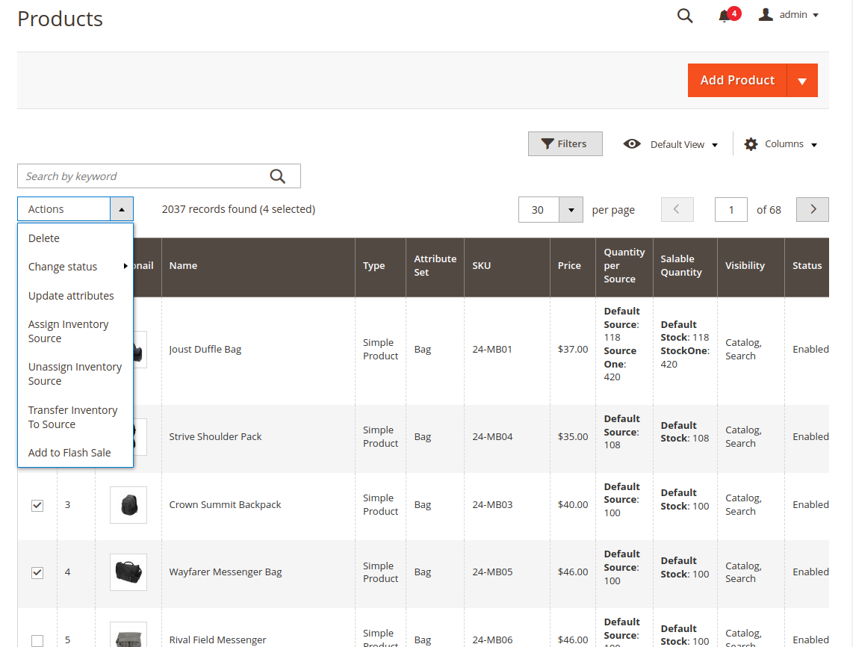Image resolution: width=853 pixels, height=647 pixels.
Task: Expand the per page count dropdown
Action: click(x=571, y=210)
